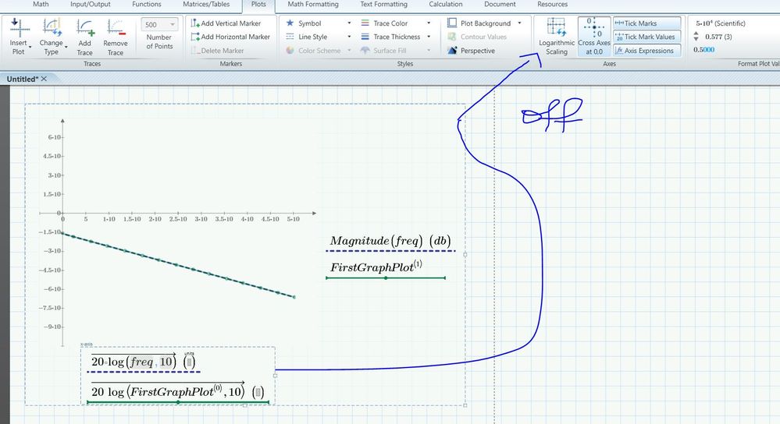Open the Resources ribbon tab
The width and height of the screenshot is (780, 424).
(x=552, y=5)
